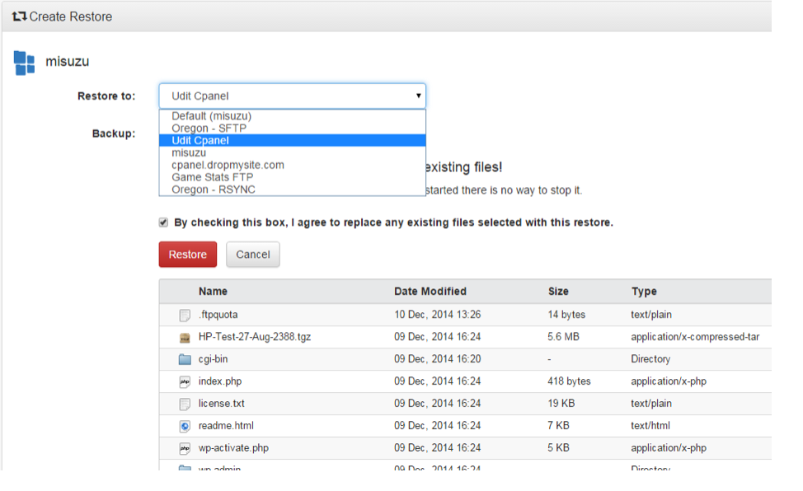Click the license.txt document icon

click(185, 404)
